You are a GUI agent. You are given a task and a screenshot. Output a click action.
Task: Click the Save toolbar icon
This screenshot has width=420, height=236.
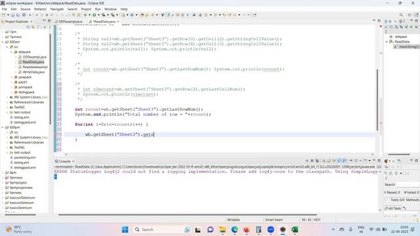point(12,15)
